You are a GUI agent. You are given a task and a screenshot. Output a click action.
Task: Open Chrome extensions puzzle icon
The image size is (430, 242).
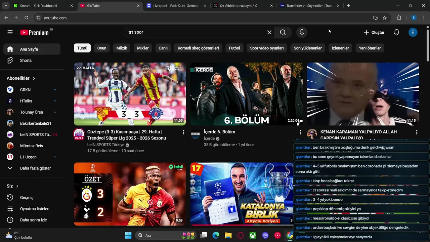tap(399, 18)
